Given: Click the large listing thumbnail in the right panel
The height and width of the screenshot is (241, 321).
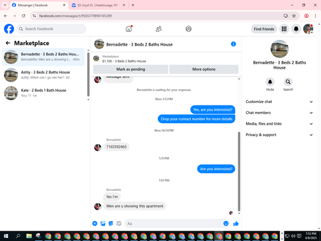Looking at the screenshot, I should click(x=279, y=49).
